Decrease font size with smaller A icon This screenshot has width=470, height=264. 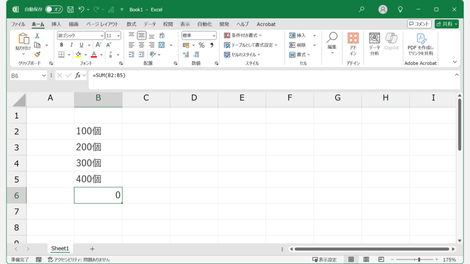pyautogui.click(x=109, y=45)
